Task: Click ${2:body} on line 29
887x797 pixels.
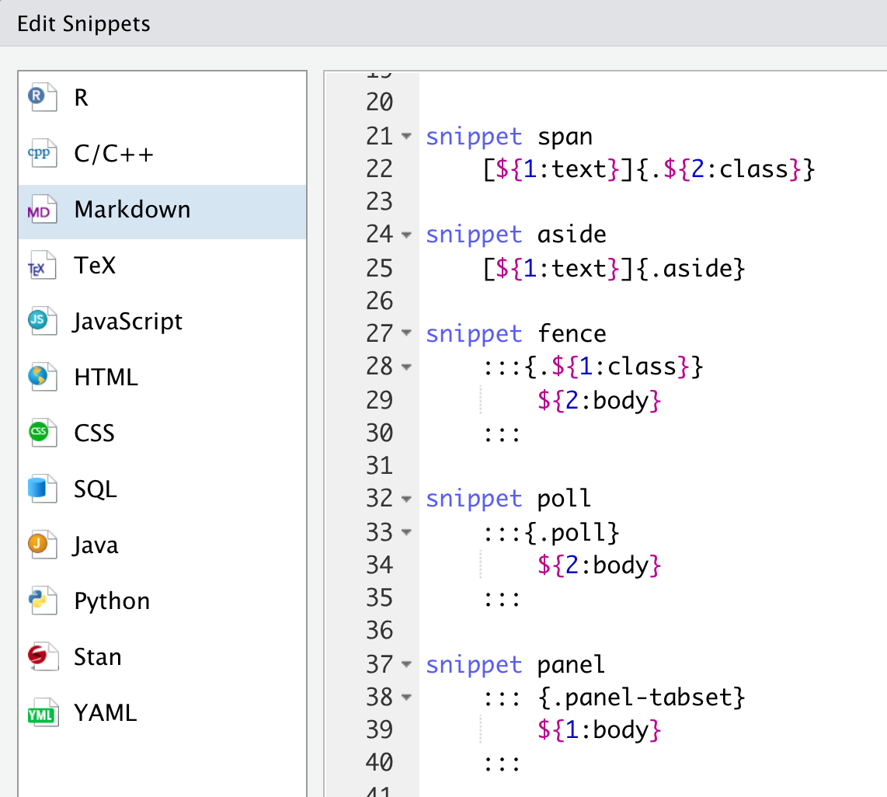Action: click(599, 400)
